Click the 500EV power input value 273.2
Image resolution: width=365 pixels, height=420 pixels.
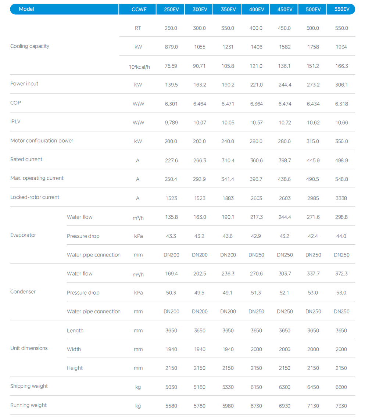coord(313,85)
